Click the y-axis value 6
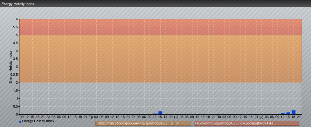The image size is (311, 127). pyautogui.click(x=17, y=19)
